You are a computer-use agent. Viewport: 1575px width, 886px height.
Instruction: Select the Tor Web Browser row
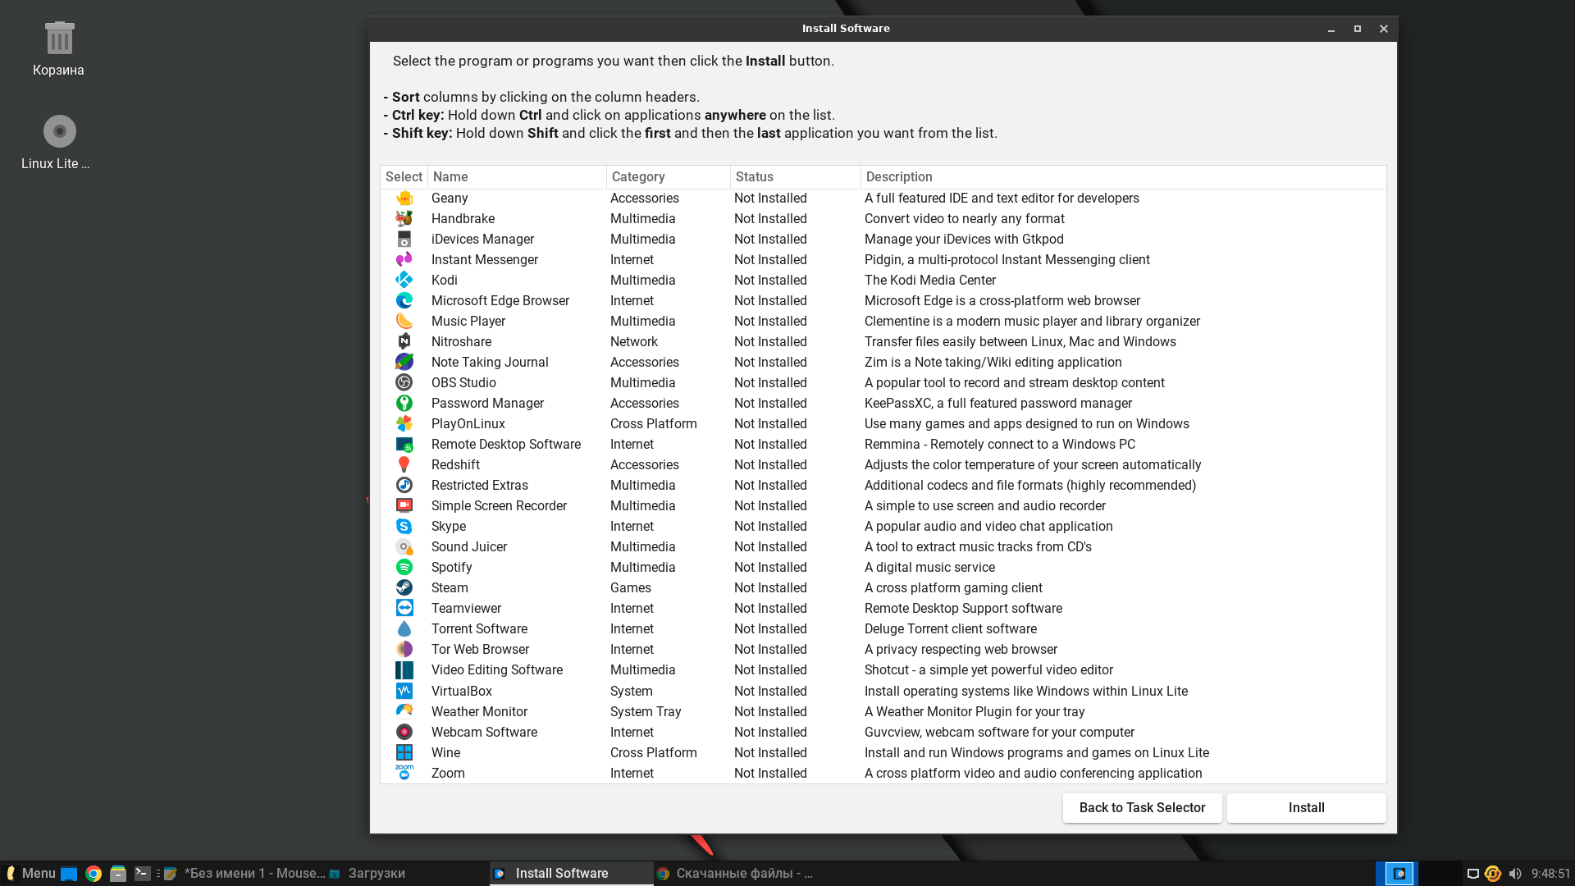[x=480, y=649]
